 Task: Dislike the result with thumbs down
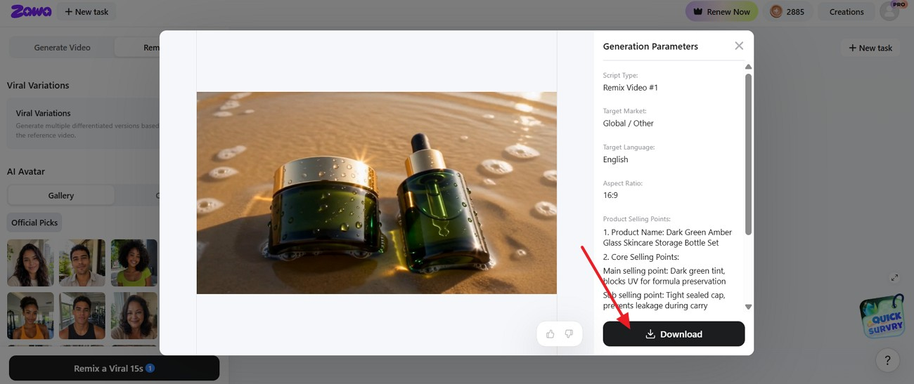pyautogui.click(x=569, y=334)
